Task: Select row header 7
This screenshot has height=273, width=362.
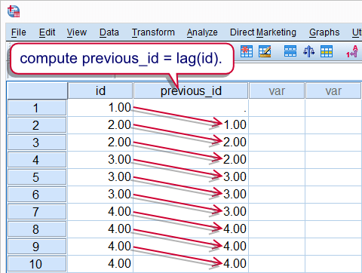Action: coord(37,212)
